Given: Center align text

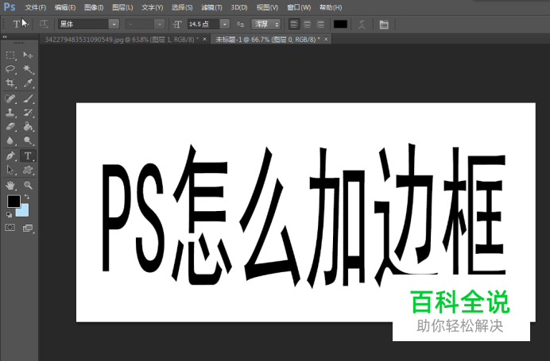Looking at the screenshot, I should [x=308, y=24].
